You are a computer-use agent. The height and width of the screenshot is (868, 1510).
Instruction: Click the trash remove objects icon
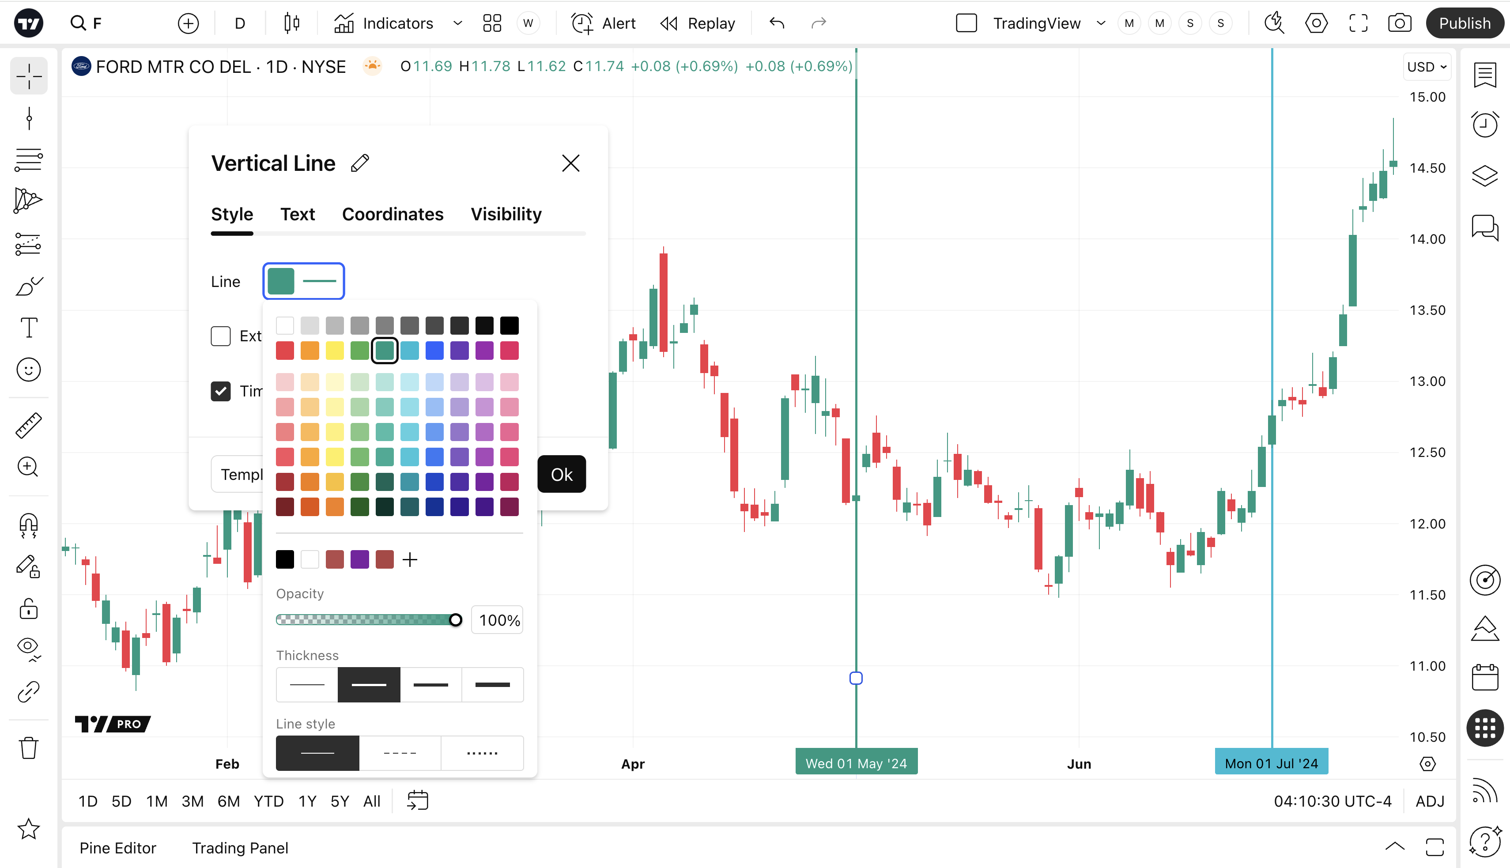click(x=29, y=747)
